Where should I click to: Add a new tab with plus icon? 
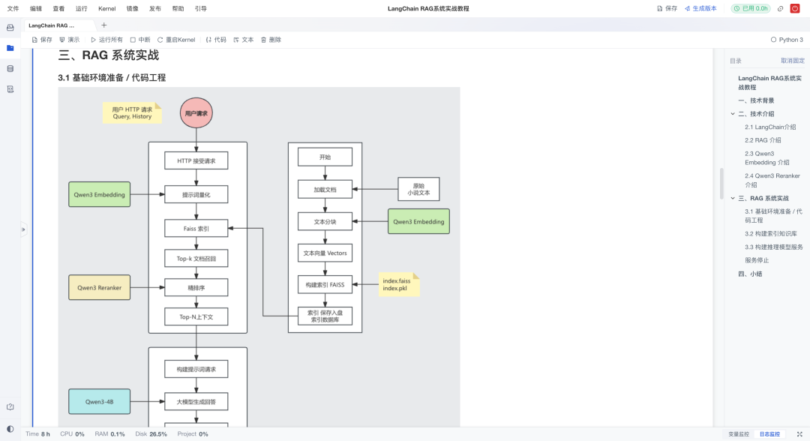pos(103,25)
